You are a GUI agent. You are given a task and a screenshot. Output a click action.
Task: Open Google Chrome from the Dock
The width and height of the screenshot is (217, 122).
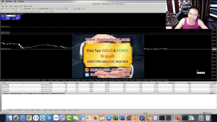pyautogui.click(x=29, y=118)
